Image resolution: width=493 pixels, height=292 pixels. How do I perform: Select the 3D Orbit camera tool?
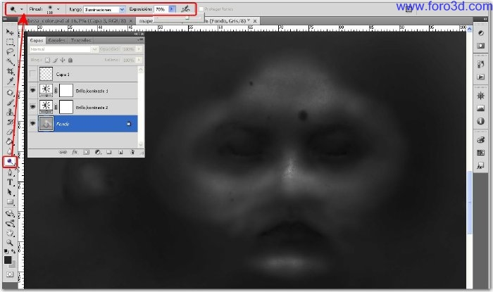pyautogui.click(x=10, y=223)
